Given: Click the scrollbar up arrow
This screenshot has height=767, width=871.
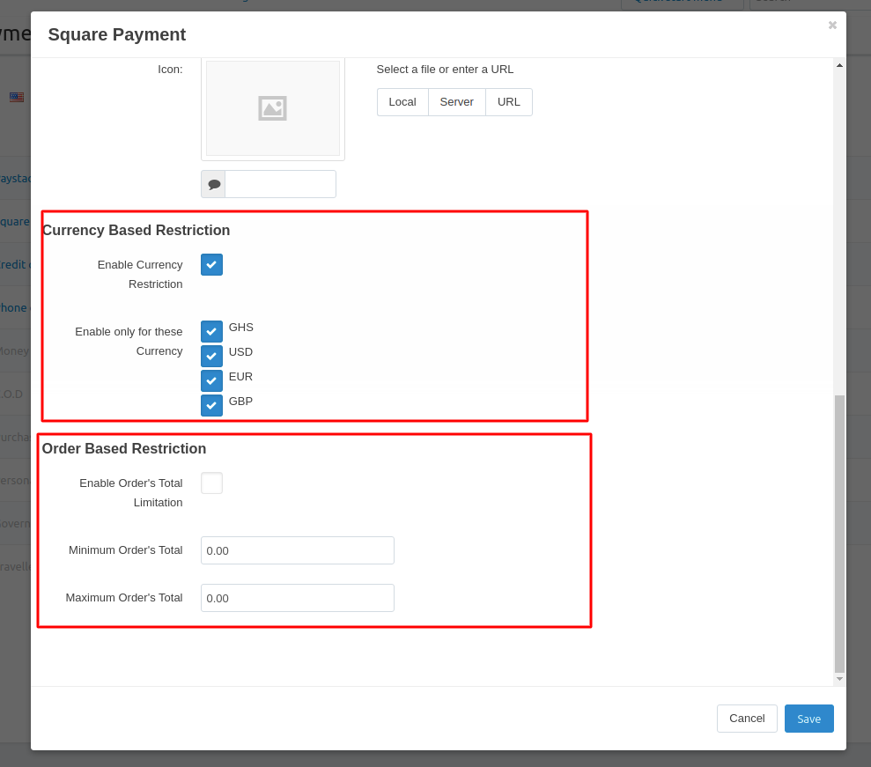Looking at the screenshot, I should (839, 65).
